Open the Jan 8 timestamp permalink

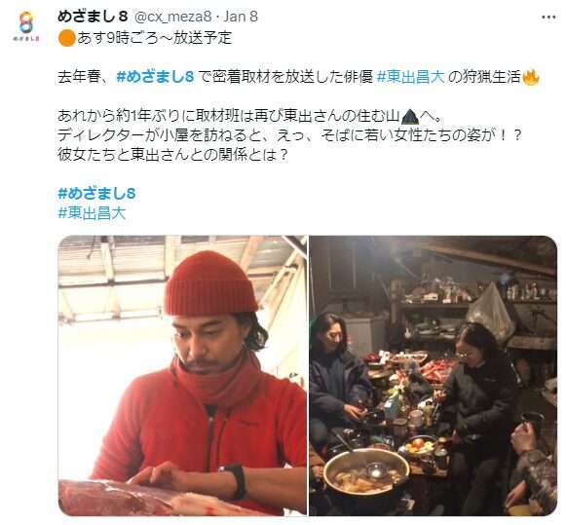[x=241, y=17]
